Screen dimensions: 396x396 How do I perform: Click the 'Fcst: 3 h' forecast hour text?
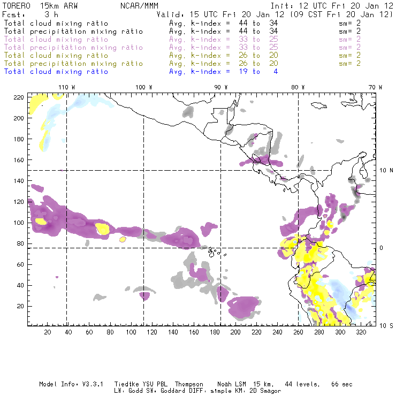coord(31,14)
